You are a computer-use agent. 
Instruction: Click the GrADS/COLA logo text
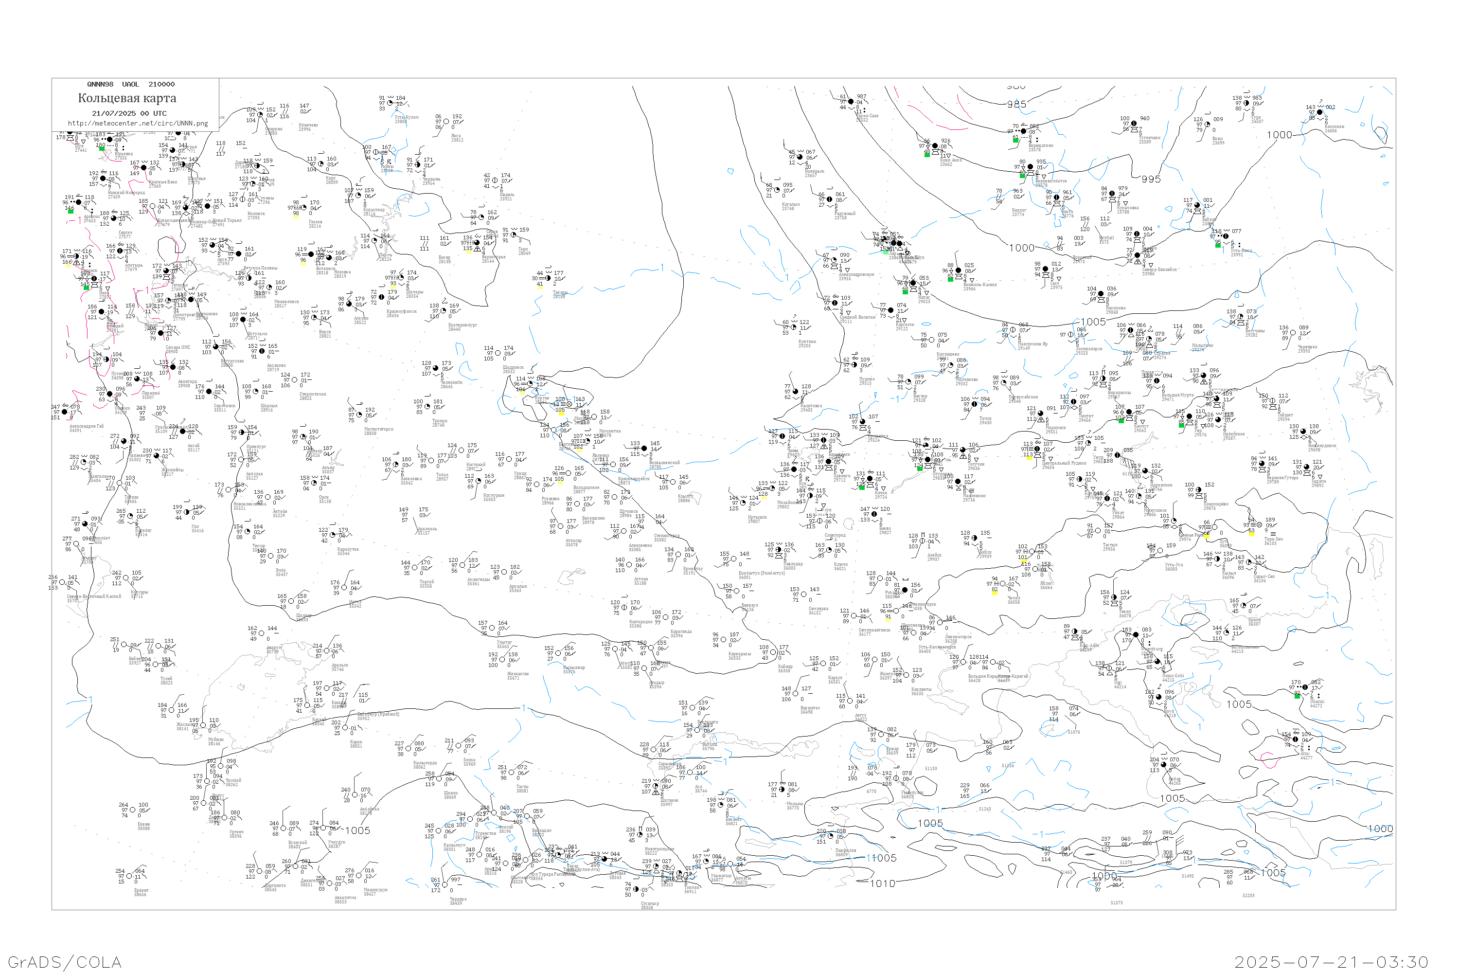coord(65,962)
